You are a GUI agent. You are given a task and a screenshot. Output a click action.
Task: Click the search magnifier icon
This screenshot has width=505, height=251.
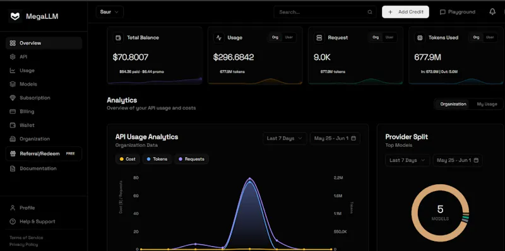tap(370, 12)
